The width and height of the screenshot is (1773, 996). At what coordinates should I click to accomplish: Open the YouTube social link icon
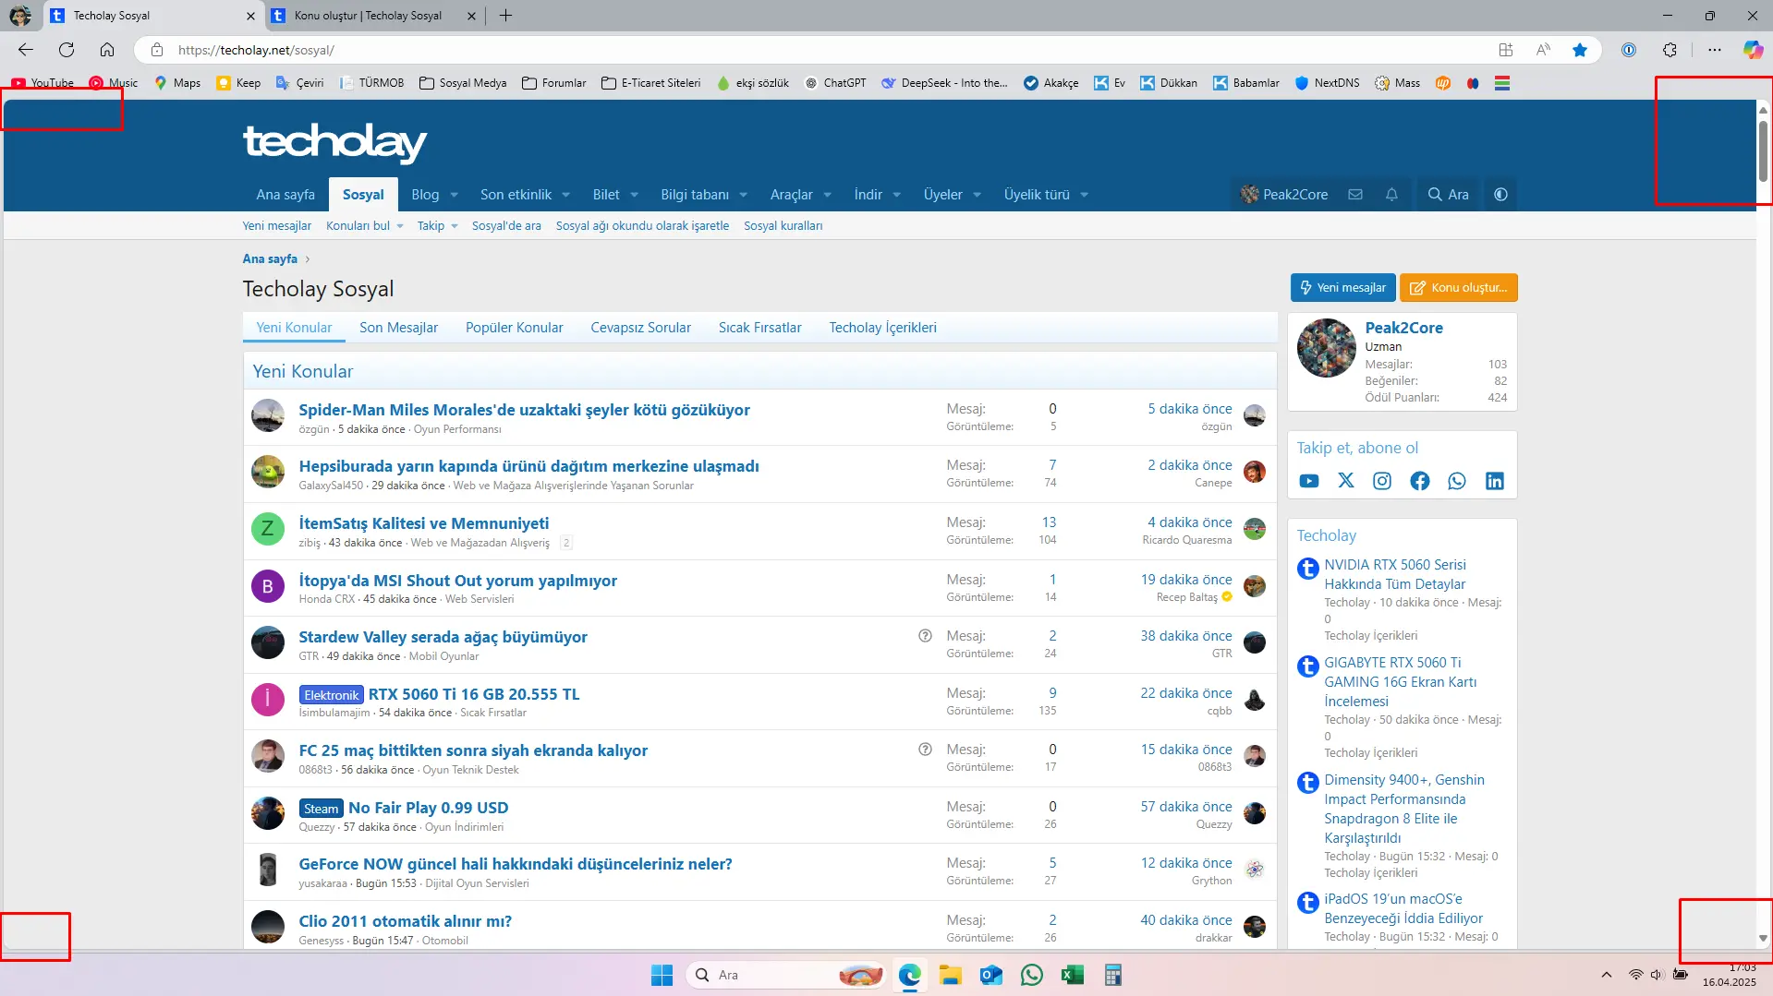1308,481
